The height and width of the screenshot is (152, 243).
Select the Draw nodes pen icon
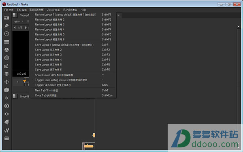[x=6, y=25]
